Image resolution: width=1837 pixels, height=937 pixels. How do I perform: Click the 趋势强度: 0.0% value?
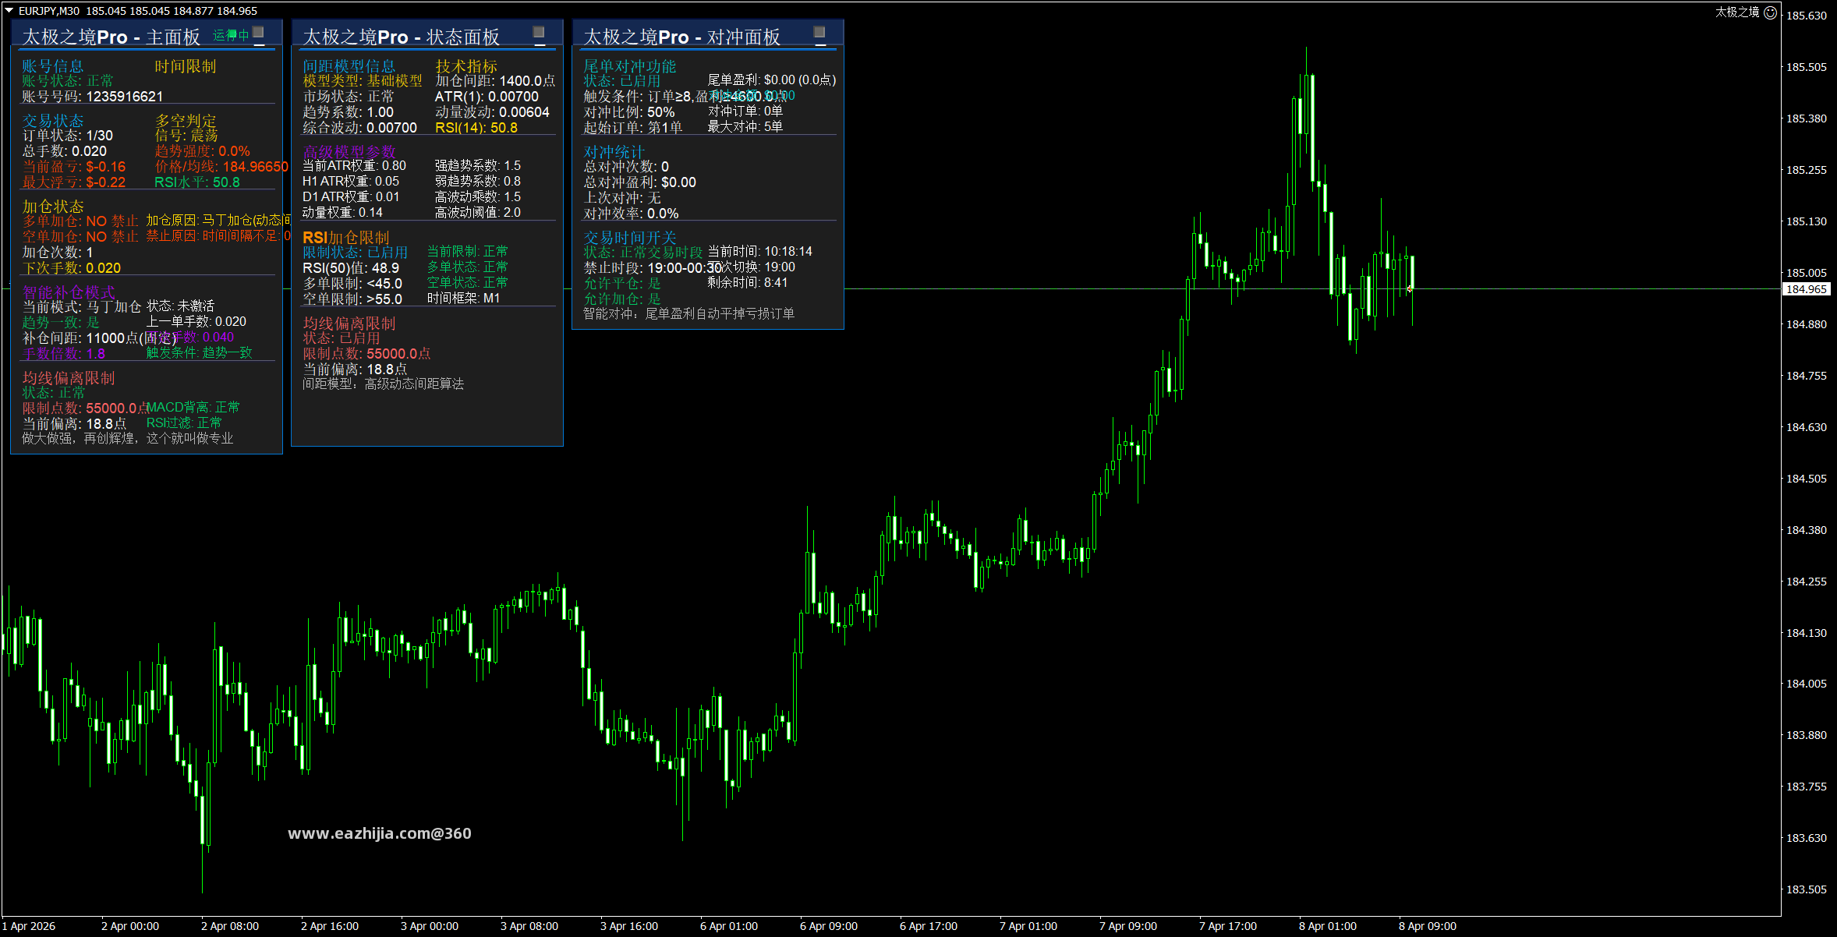click(203, 151)
